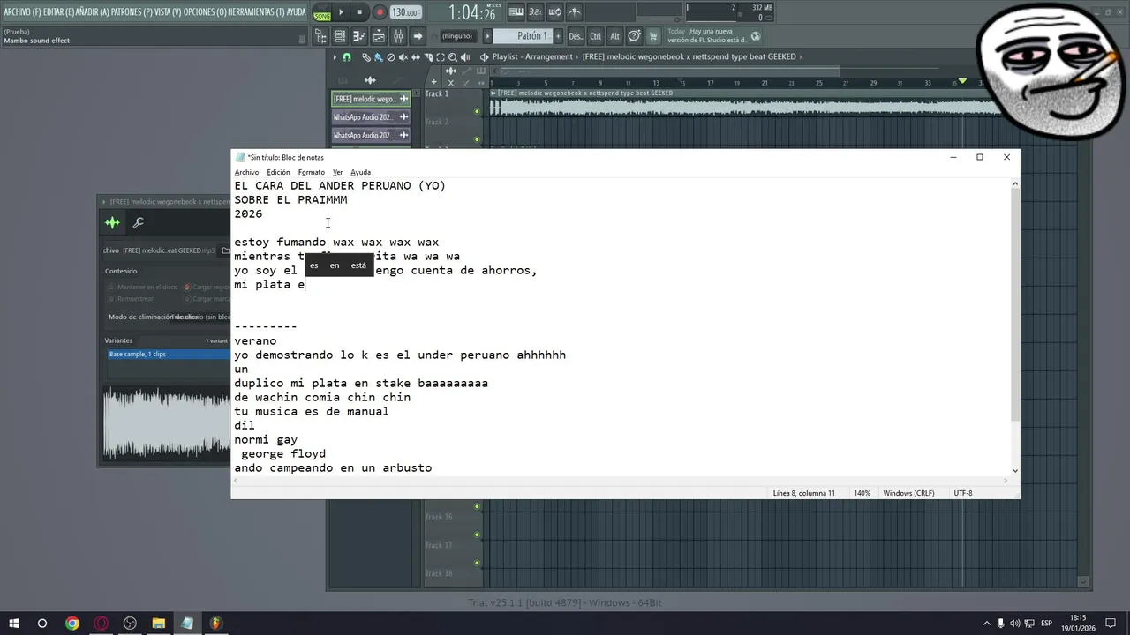Open OBS Studio from the taskbar
Viewport: 1130px width, 635px height.
click(130, 623)
